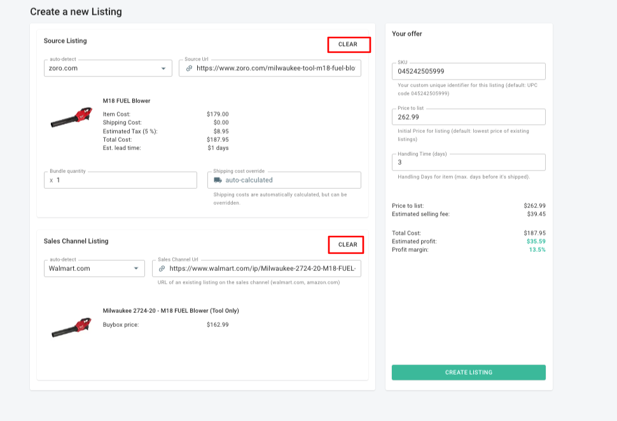Click the link icon in Sales Channel Url field
The image size is (617, 421).
tap(162, 268)
